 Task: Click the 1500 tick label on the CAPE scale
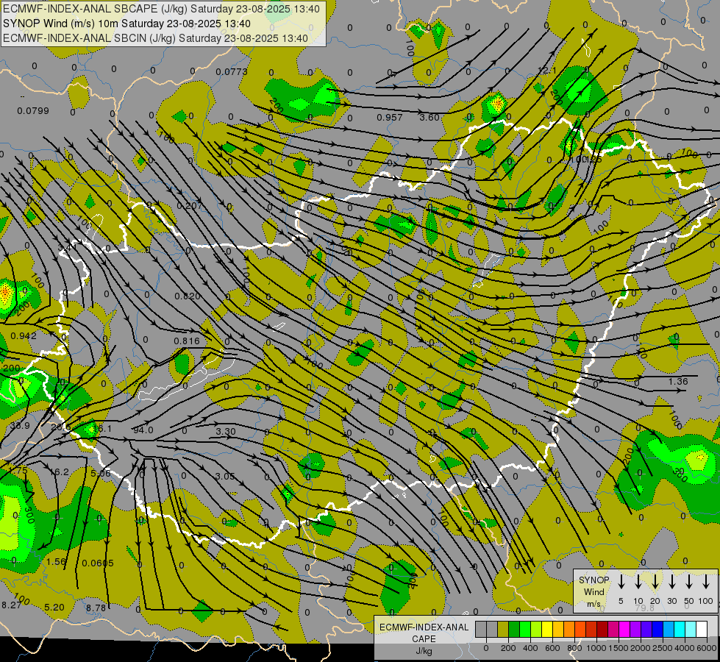tap(619, 648)
